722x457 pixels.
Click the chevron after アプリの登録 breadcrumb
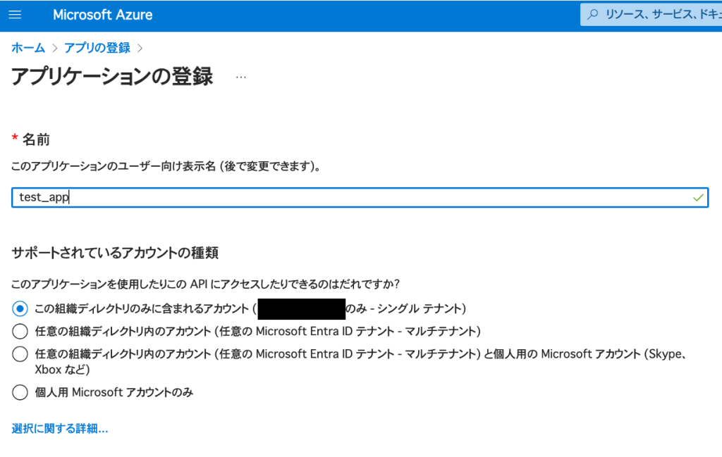coord(140,48)
